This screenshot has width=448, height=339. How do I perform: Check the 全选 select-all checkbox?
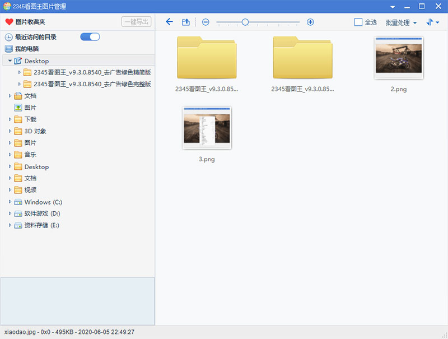[x=358, y=22]
